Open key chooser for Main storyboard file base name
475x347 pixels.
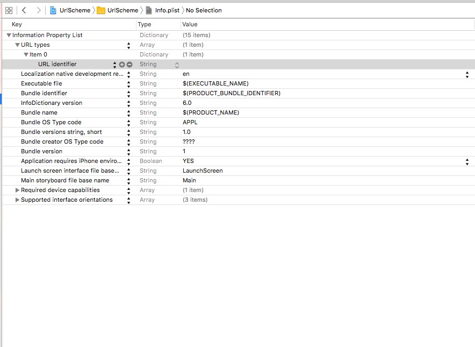[x=129, y=181]
